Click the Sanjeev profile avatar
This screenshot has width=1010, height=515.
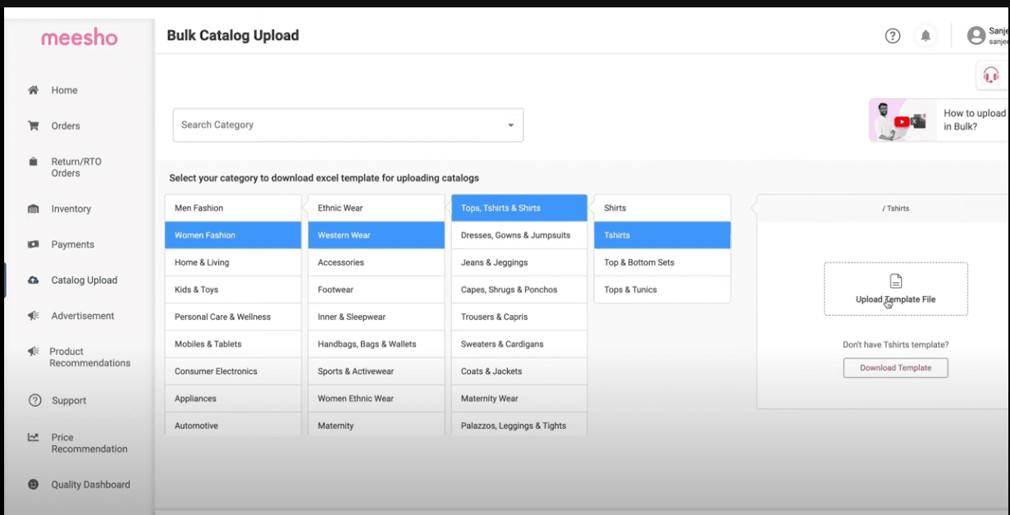click(976, 35)
